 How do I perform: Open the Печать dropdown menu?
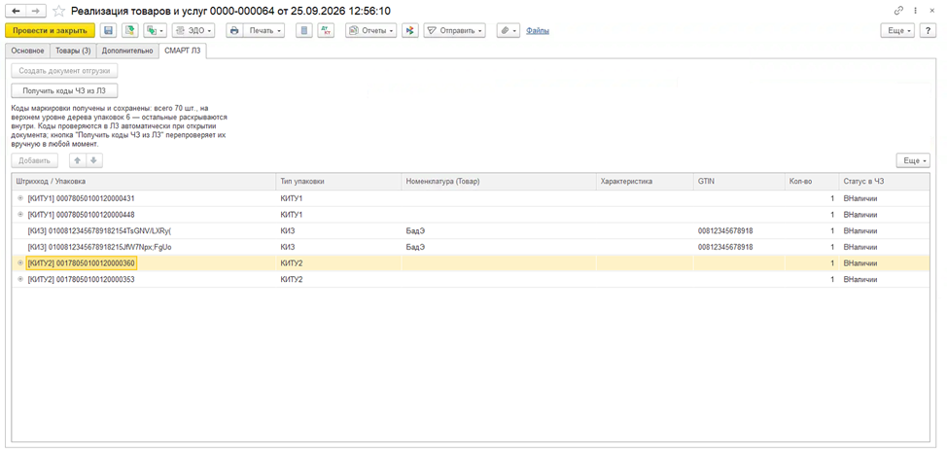pyautogui.click(x=263, y=31)
